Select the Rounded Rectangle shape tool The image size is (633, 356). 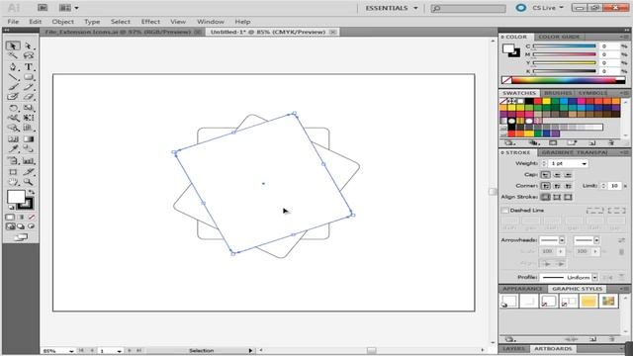coord(28,77)
